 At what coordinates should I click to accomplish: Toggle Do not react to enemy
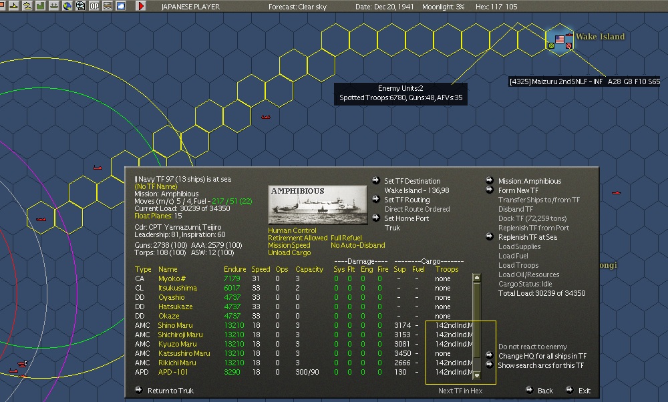[532, 347]
